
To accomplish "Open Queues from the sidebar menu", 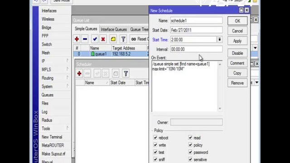I will point(48,95).
